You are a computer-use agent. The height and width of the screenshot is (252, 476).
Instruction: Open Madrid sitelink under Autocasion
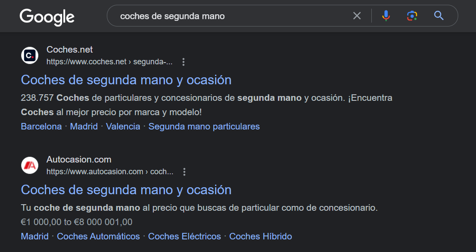click(x=35, y=236)
